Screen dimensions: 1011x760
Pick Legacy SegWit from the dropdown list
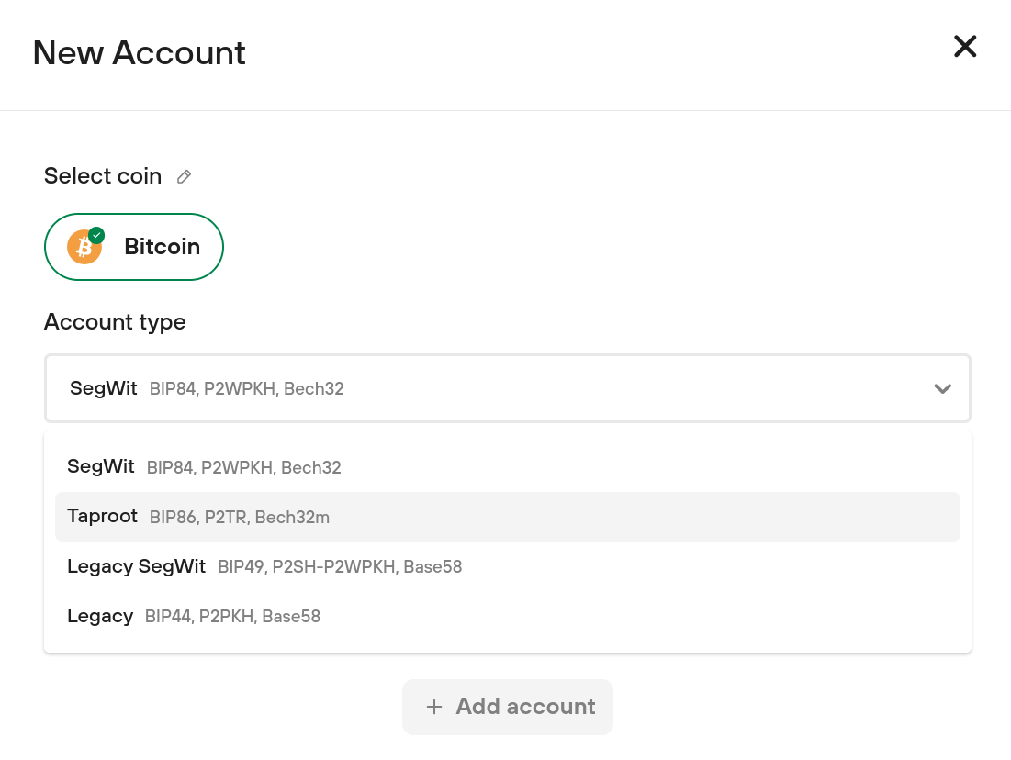click(136, 566)
